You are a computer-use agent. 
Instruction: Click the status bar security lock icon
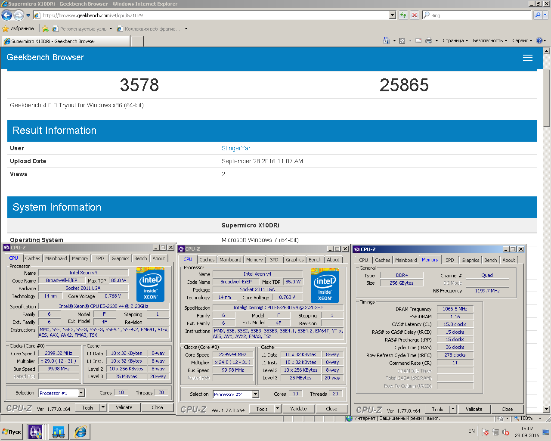pyautogui.click(x=501, y=418)
